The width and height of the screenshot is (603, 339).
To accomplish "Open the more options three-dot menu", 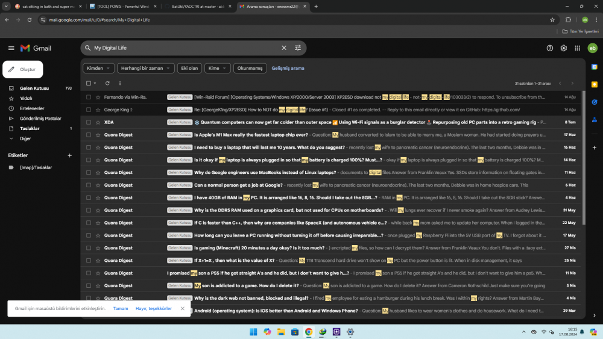I will pyautogui.click(x=120, y=83).
